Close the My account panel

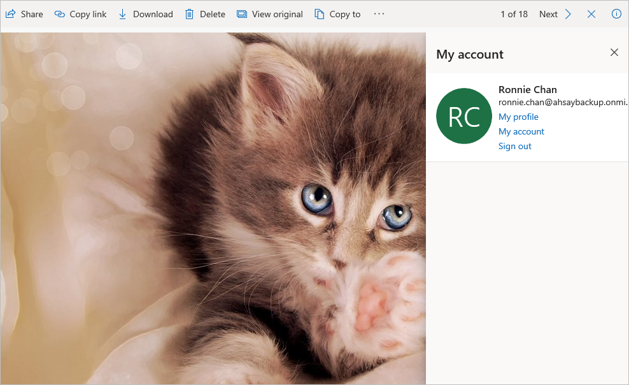tap(614, 52)
